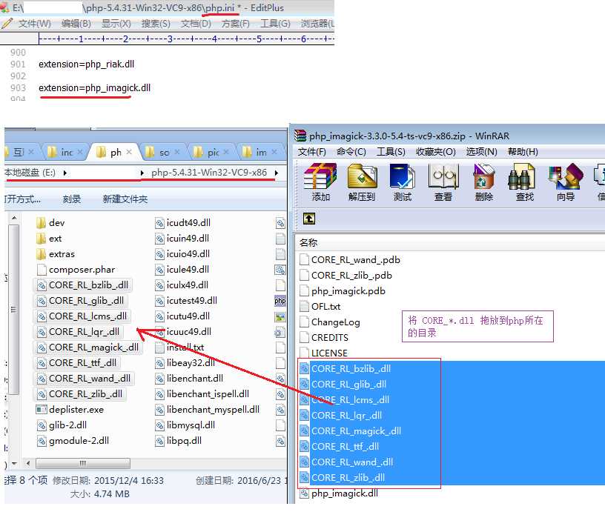605x512 pixels.
Task: Click the WinRAR 解压到 (Extract To) icon
Action: click(x=362, y=176)
